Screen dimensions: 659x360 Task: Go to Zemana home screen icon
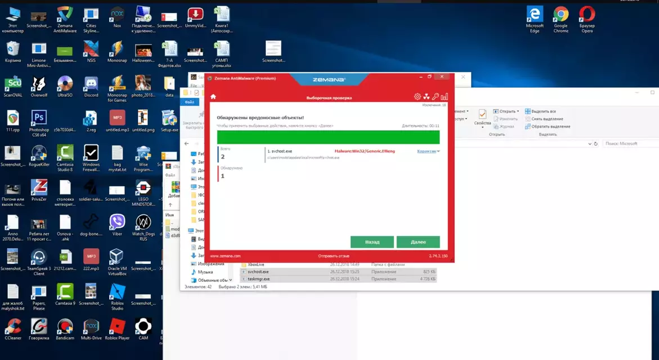coord(213,97)
